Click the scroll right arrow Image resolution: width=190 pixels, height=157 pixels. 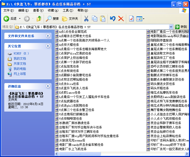[x=187, y=154]
